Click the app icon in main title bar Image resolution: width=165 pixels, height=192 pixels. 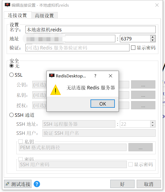tap(7, 5)
